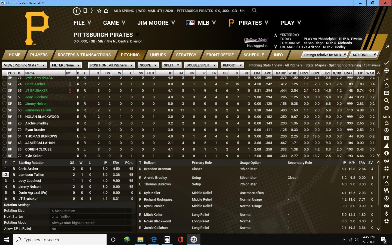
Task: Open the JIM MOORE menu
Action: 156,23
